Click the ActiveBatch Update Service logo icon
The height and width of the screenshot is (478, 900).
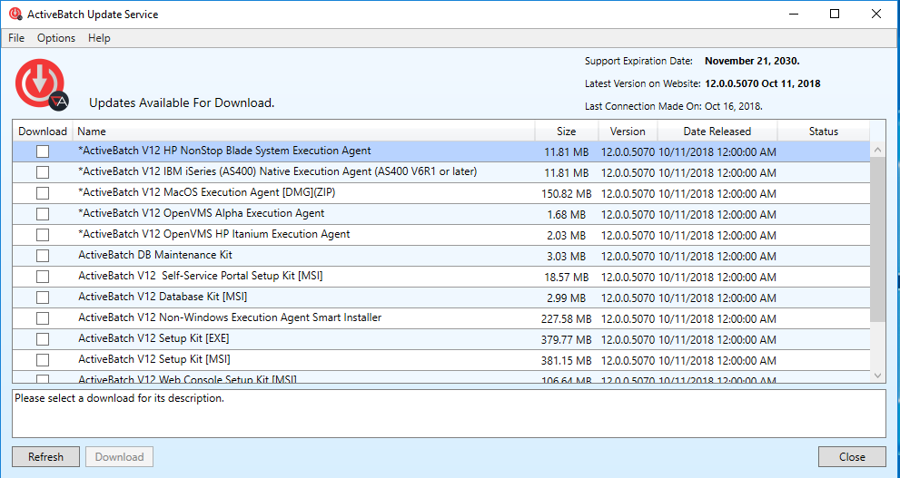[42, 84]
